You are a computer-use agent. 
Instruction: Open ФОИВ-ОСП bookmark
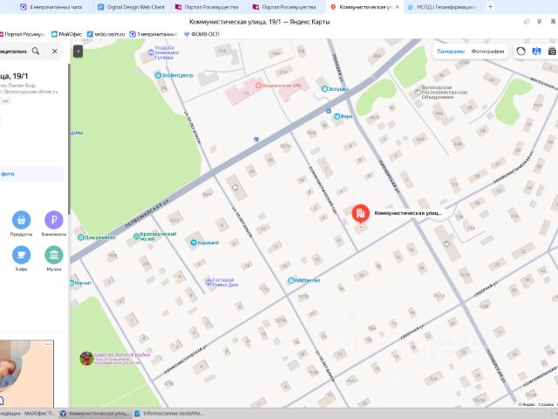point(201,34)
